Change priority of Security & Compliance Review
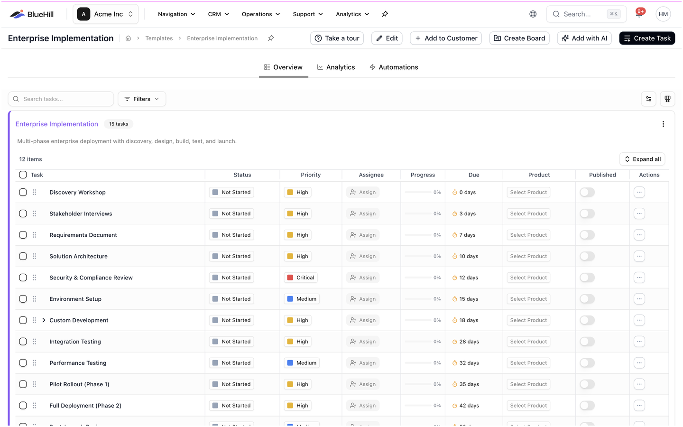 [301, 278]
